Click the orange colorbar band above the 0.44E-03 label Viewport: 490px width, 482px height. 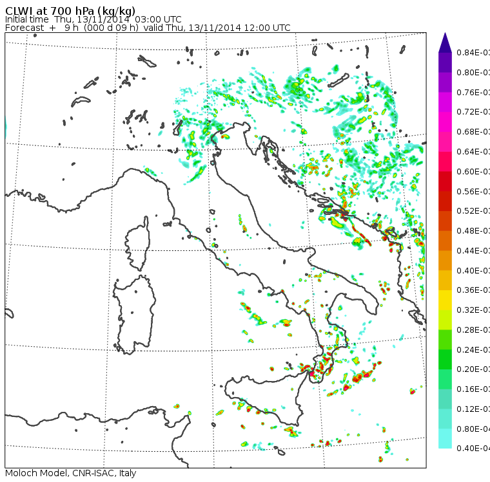coord(445,241)
